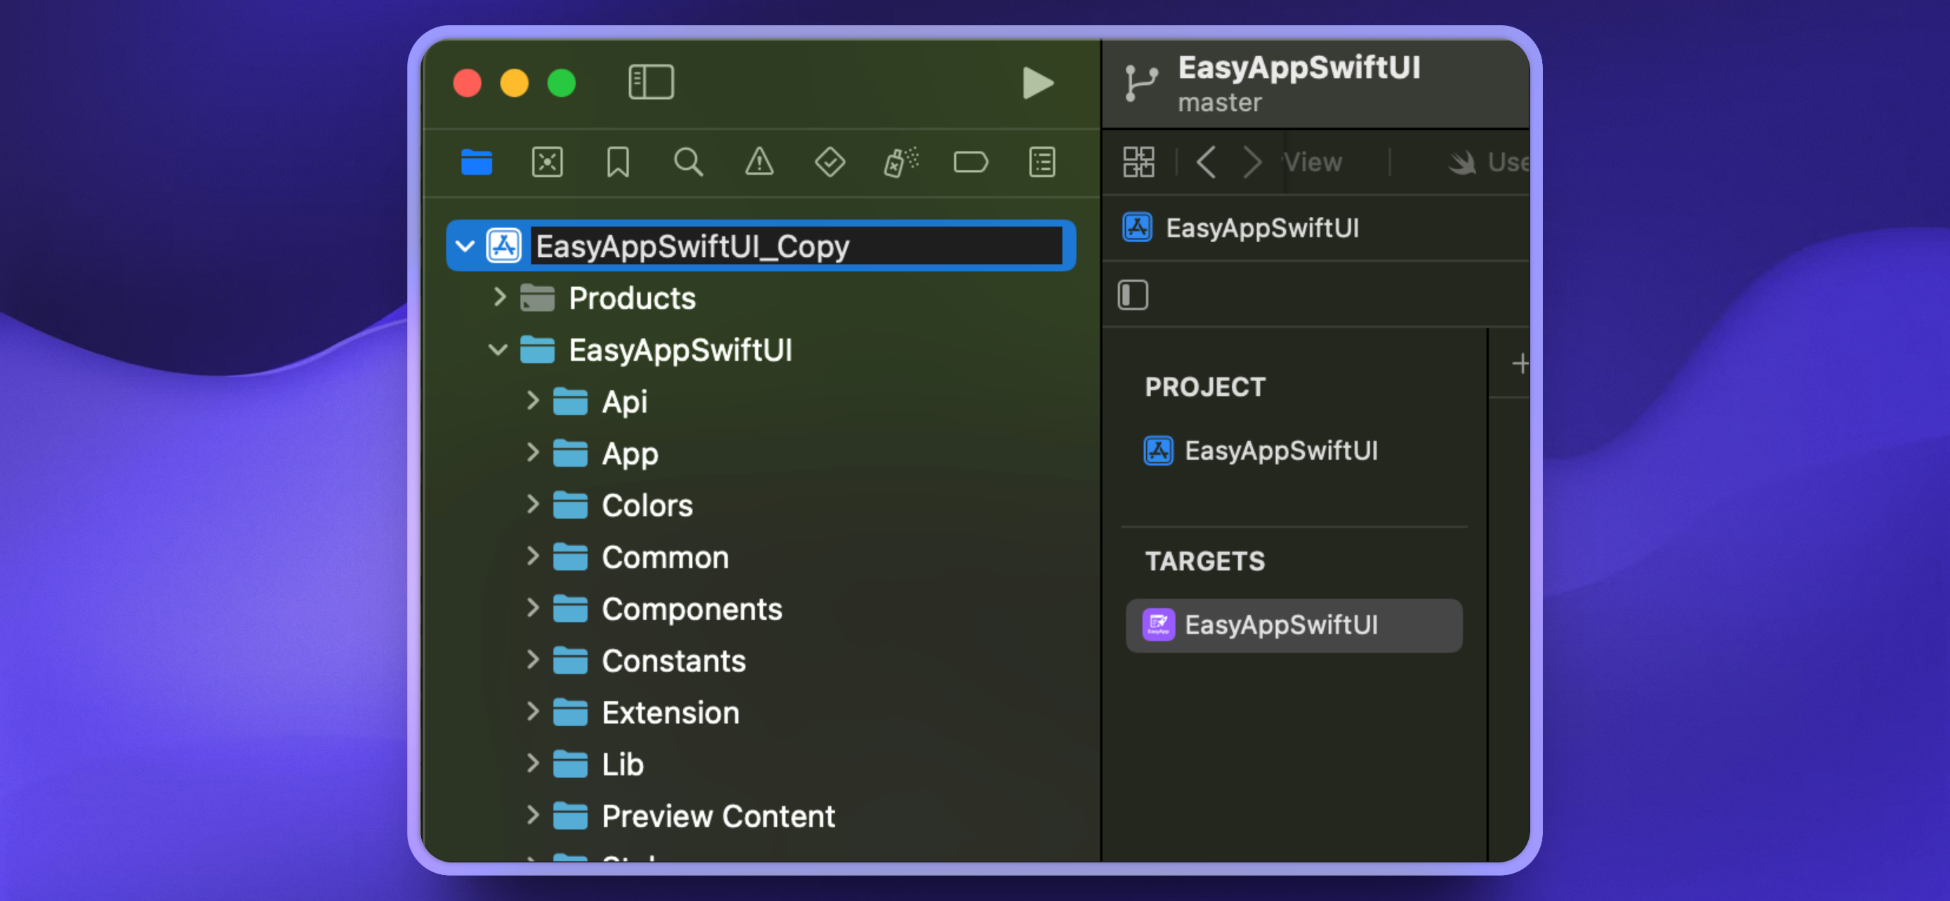Select the Project navigator folder tab
This screenshot has width=1950, height=901.
476,162
